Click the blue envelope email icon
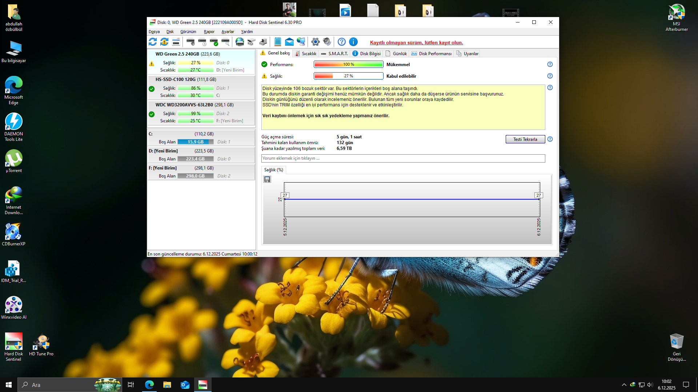This screenshot has height=392, width=698. (x=289, y=42)
